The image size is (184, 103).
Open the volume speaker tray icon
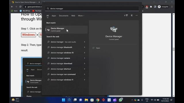[155, 100]
